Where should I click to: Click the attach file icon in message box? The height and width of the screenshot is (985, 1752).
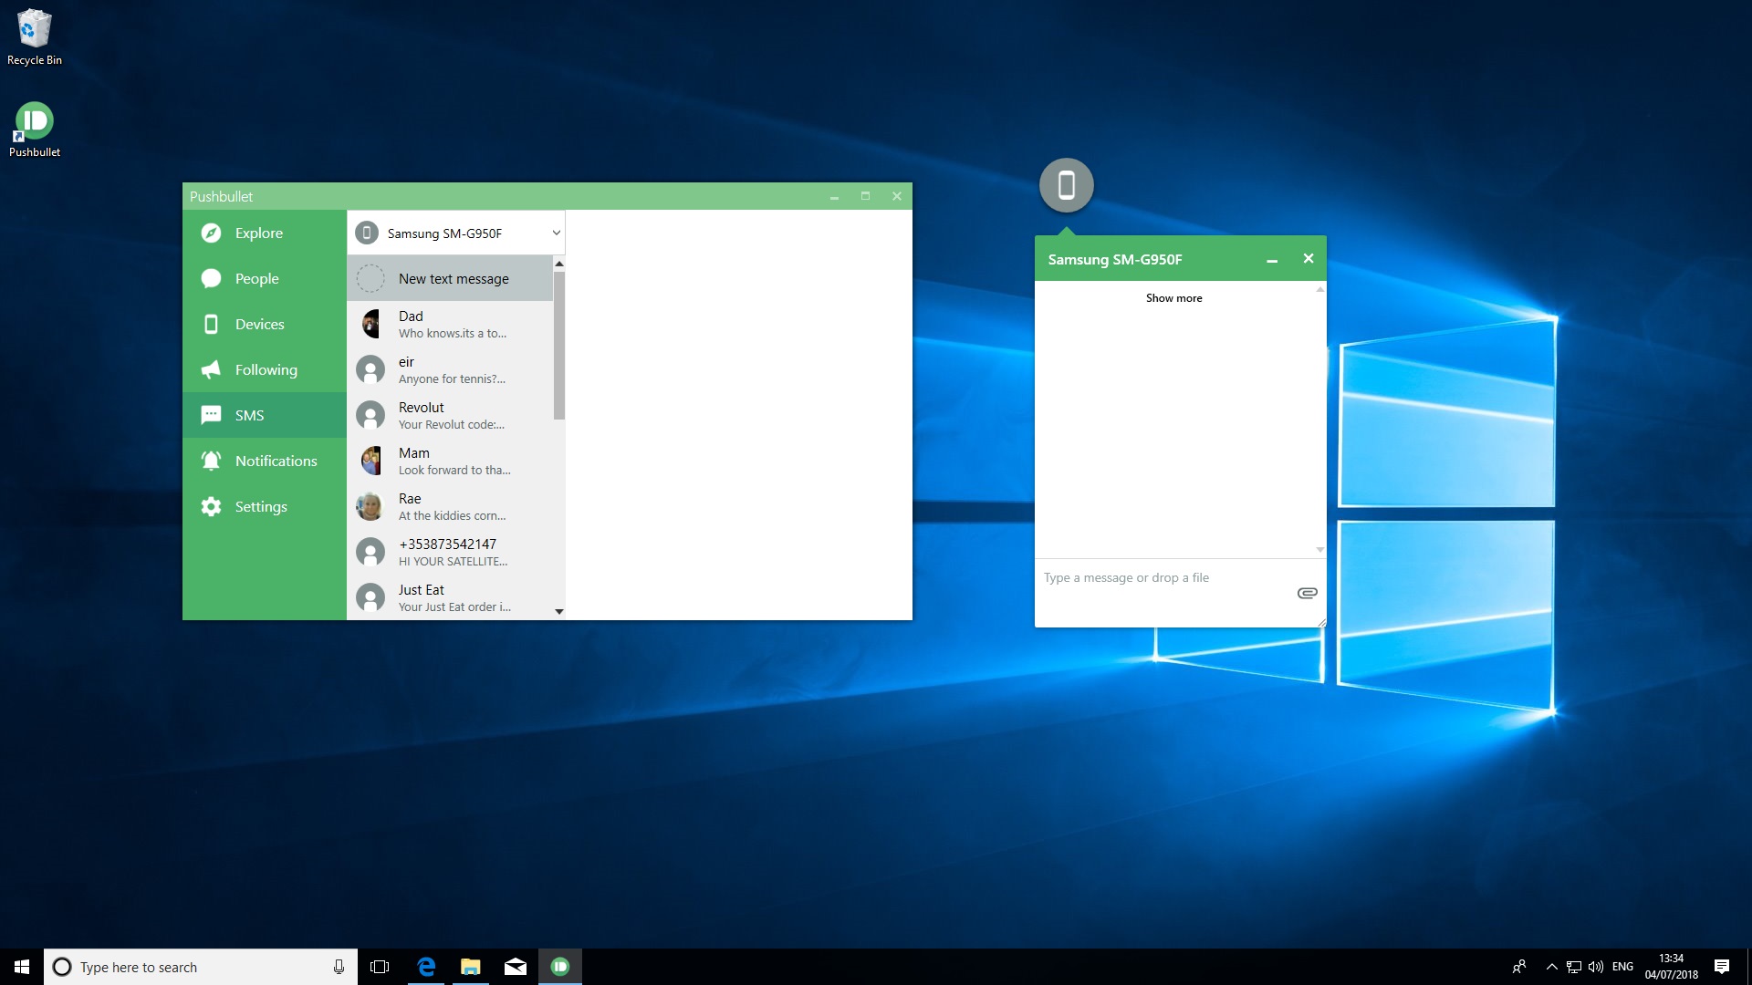tap(1306, 592)
